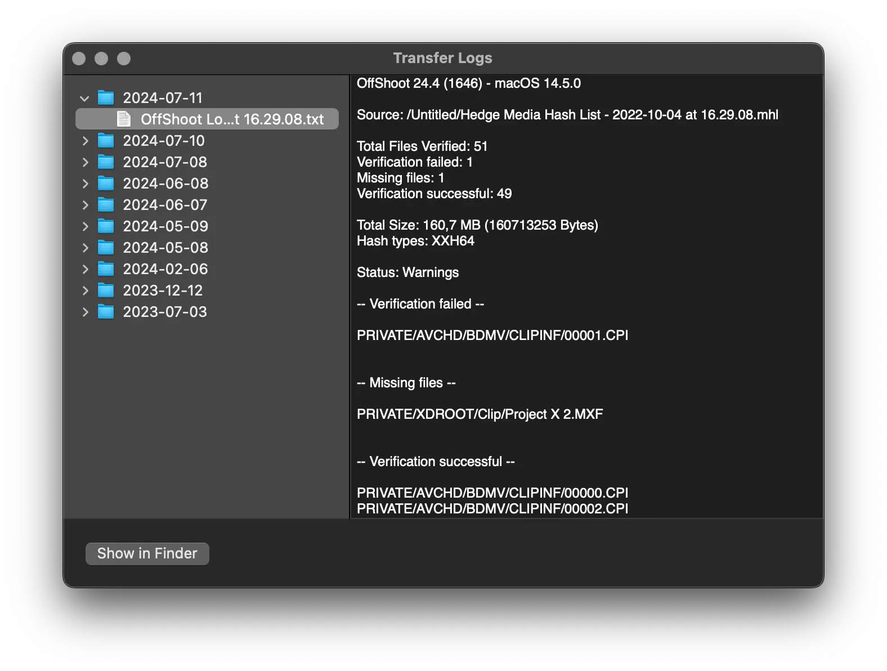Select the 2024-02-06 folder label

pos(165,269)
